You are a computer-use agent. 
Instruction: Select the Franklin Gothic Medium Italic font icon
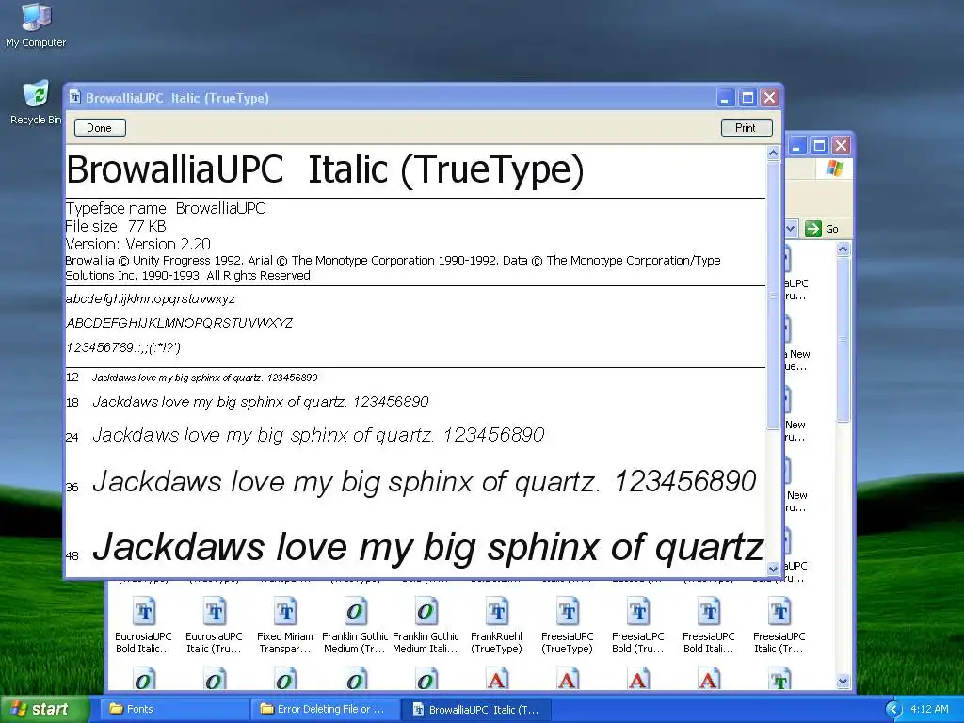pos(426,625)
